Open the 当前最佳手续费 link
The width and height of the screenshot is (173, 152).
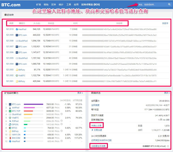98,146
